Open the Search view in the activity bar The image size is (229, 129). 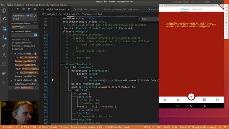pos(4,19)
